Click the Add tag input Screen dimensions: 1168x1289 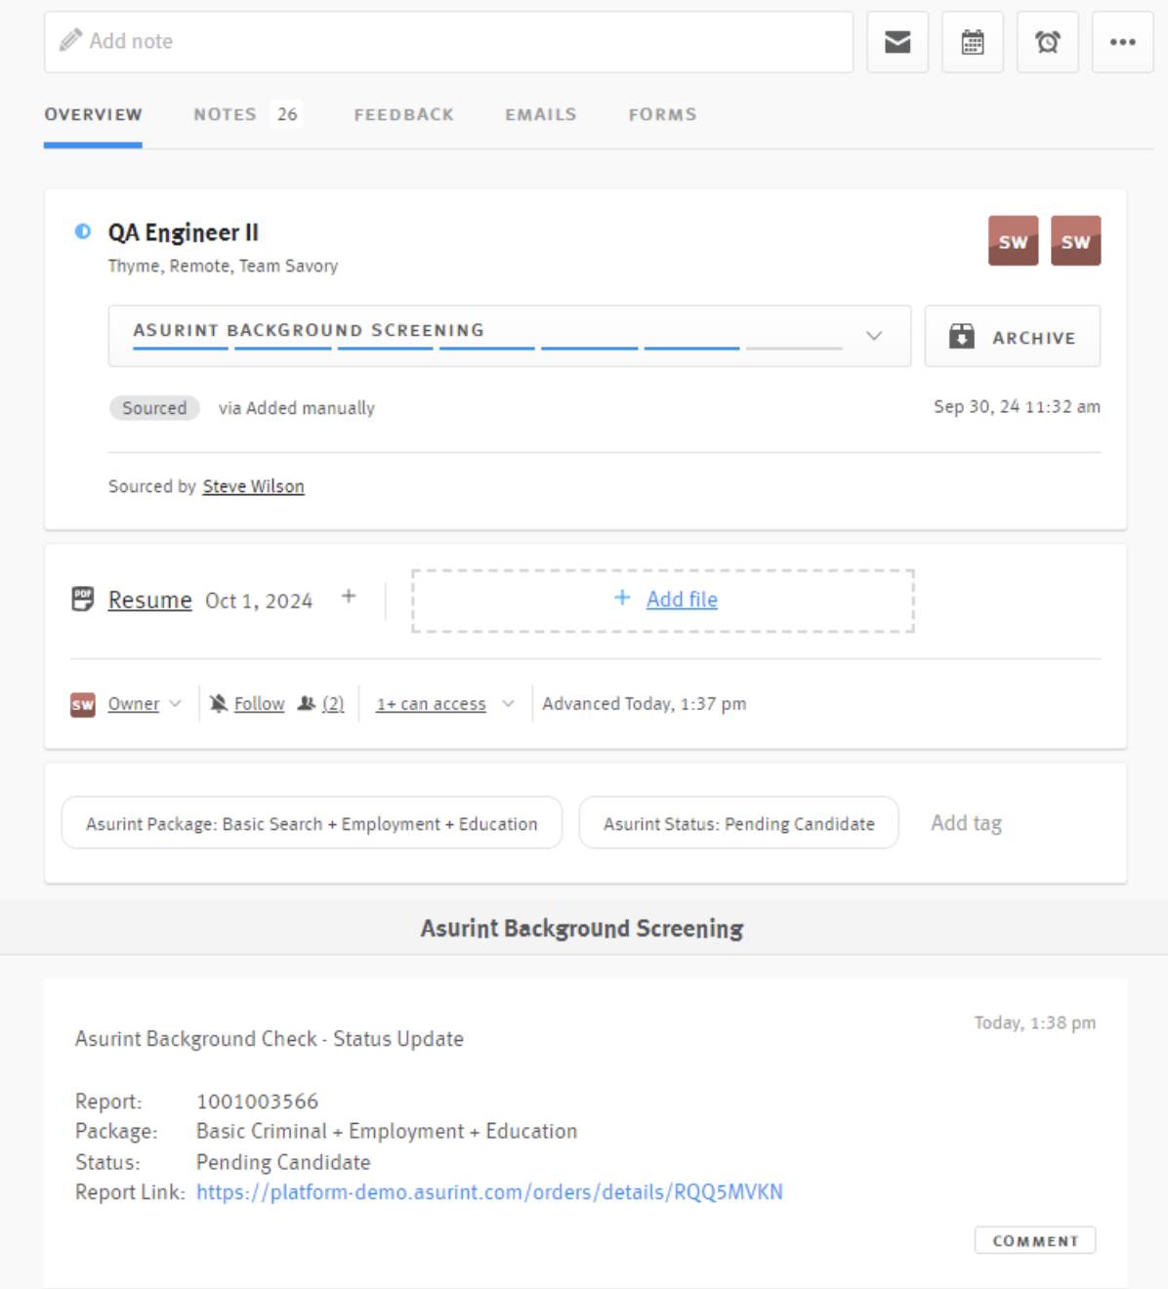(966, 823)
